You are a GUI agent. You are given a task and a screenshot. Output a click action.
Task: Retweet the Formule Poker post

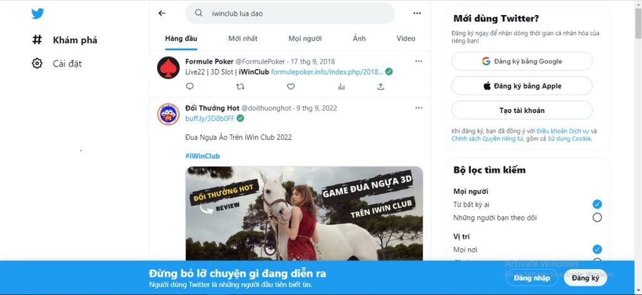tap(240, 87)
